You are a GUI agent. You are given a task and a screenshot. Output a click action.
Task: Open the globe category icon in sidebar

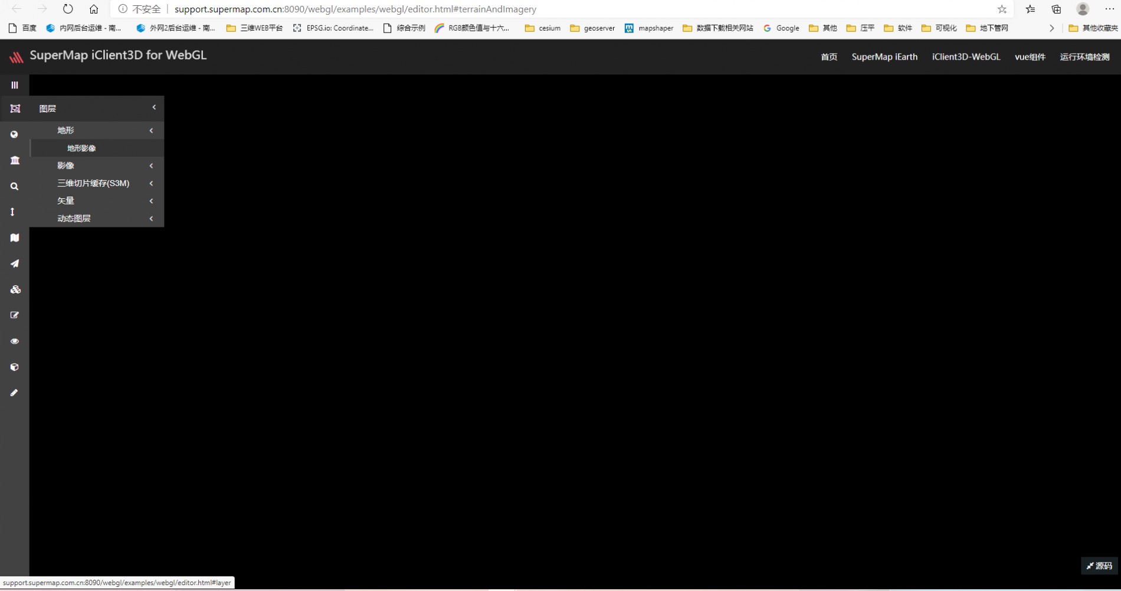tap(15, 135)
